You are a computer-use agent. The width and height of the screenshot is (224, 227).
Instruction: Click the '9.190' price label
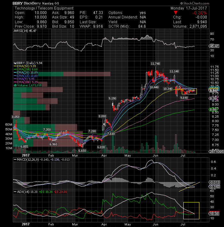112,99
